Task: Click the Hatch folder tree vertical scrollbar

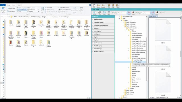Action: [146, 59]
